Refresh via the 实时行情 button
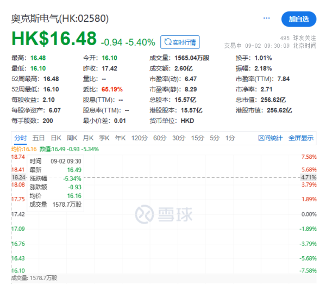 click(180, 42)
